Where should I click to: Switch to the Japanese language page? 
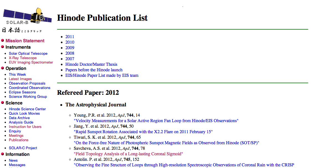[22, 30]
